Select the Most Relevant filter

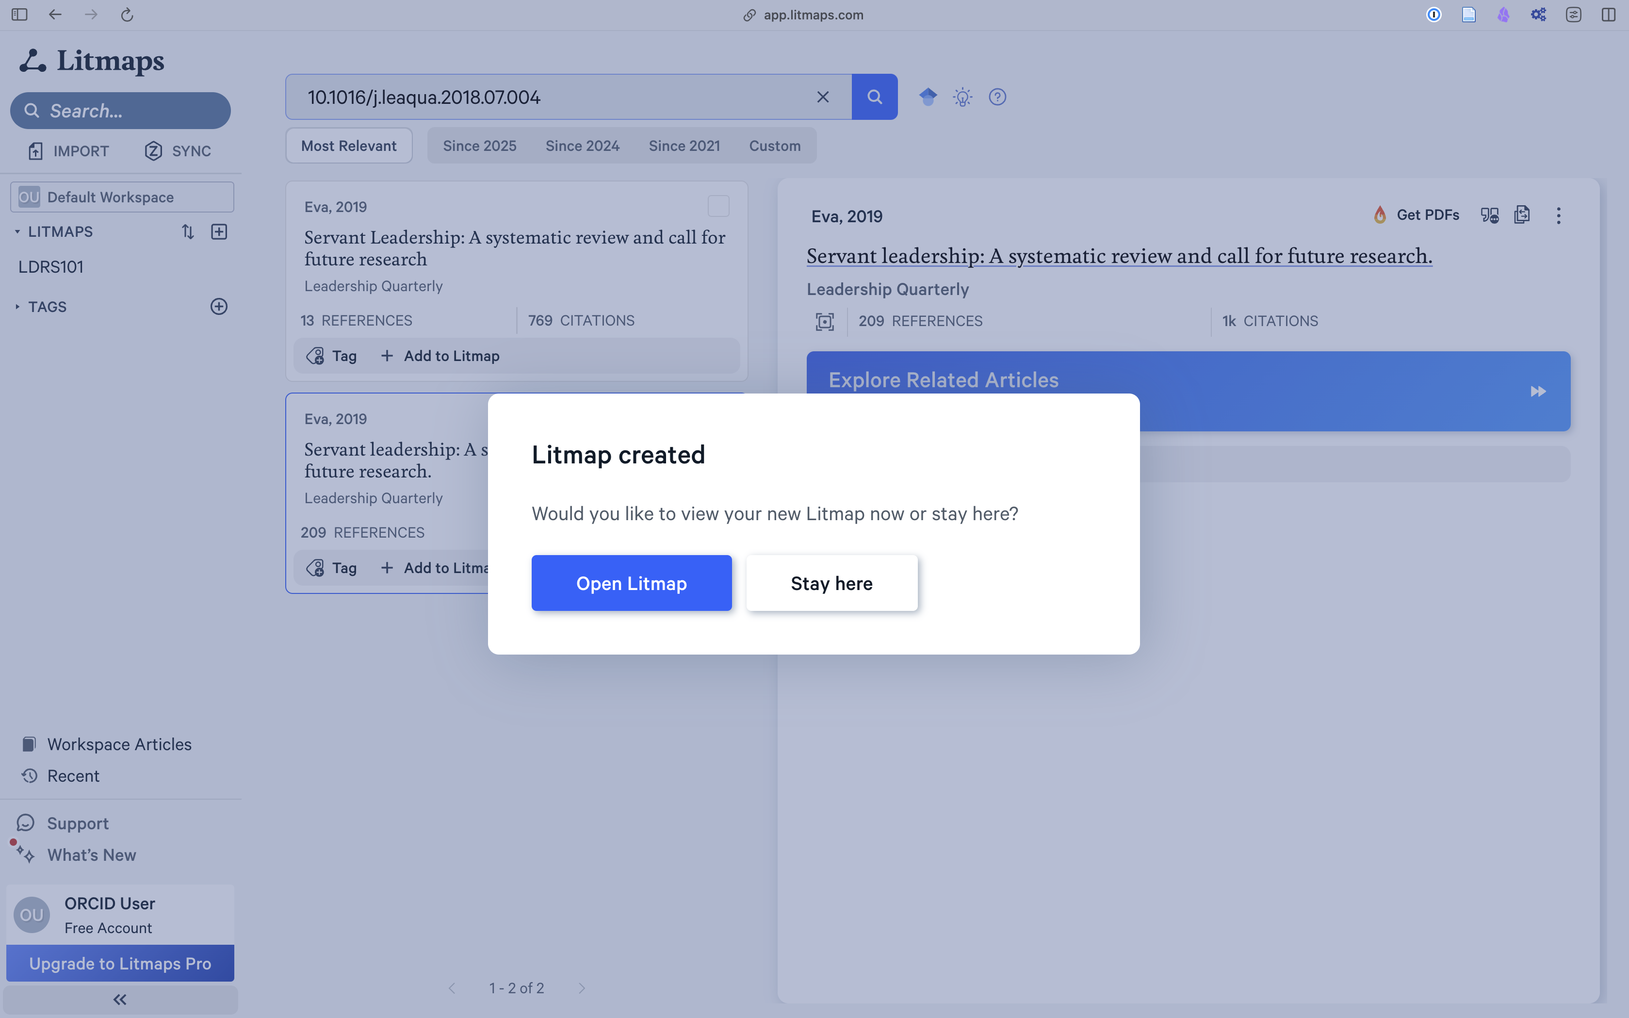click(349, 146)
